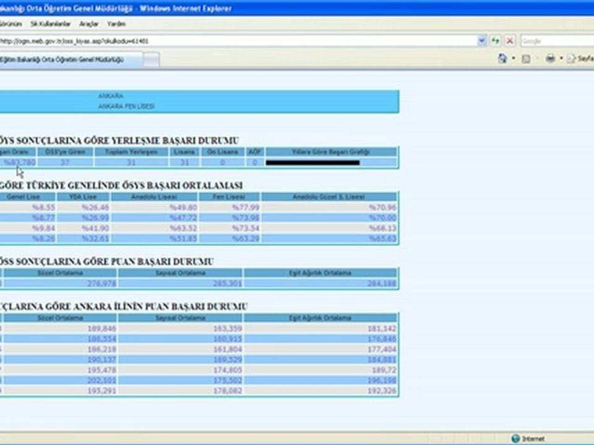This screenshot has width=594, height=445.
Task: Expand the address bar history dropdown
Action: click(x=482, y=41)
